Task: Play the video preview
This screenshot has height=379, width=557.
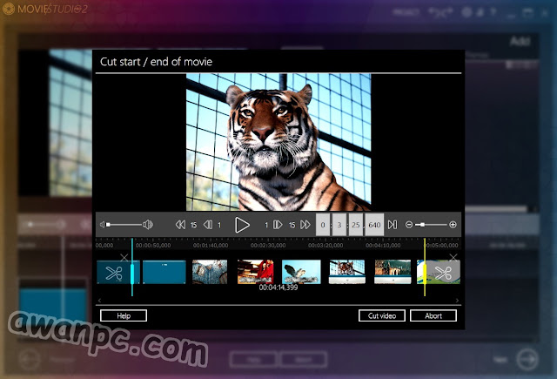Action: pos(242,225)
